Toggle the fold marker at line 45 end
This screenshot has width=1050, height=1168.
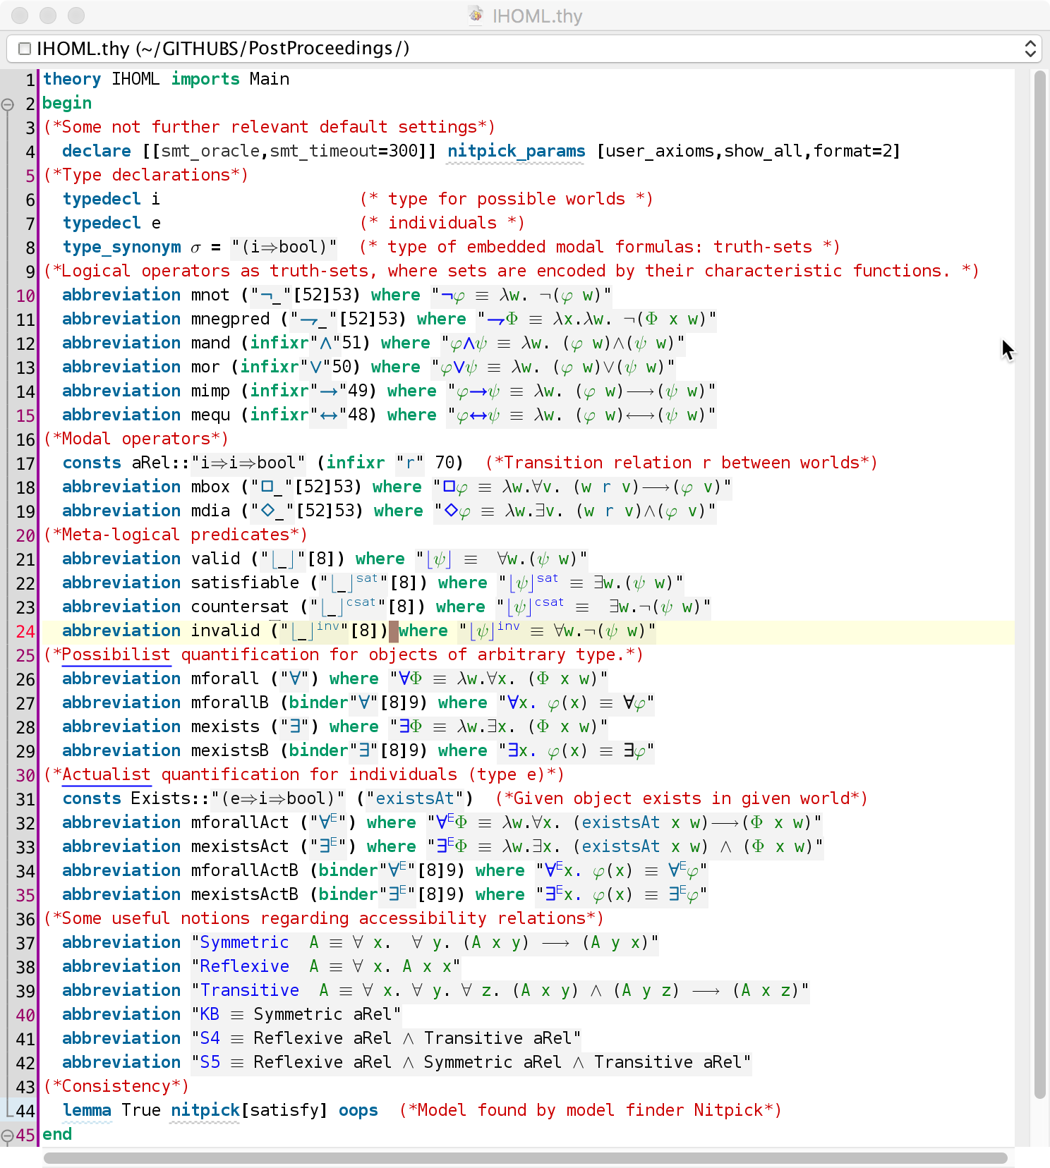point(8,1136)
